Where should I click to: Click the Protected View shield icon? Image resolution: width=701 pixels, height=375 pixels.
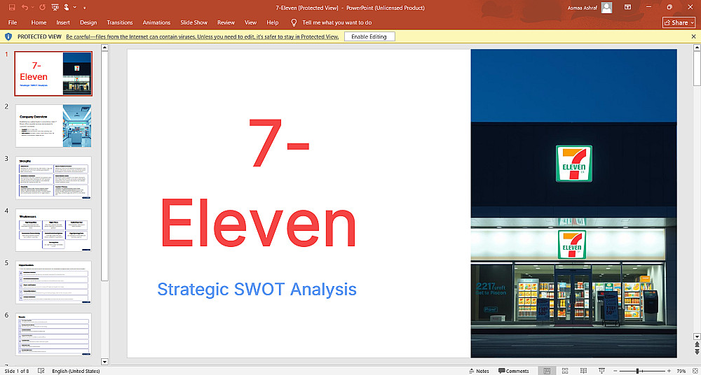(x=8, y=36)
